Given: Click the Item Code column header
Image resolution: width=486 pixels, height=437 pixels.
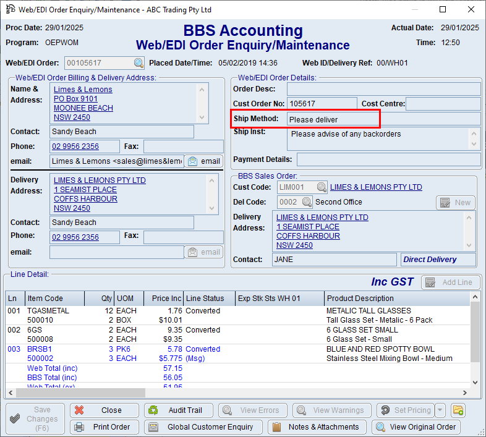Looking at the screenshot, I should pyautogui.click(x=54, y=299).
